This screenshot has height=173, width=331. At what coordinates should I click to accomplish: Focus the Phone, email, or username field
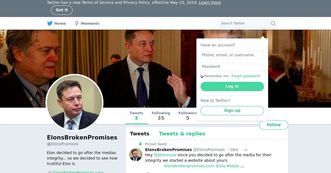[232, 55]
